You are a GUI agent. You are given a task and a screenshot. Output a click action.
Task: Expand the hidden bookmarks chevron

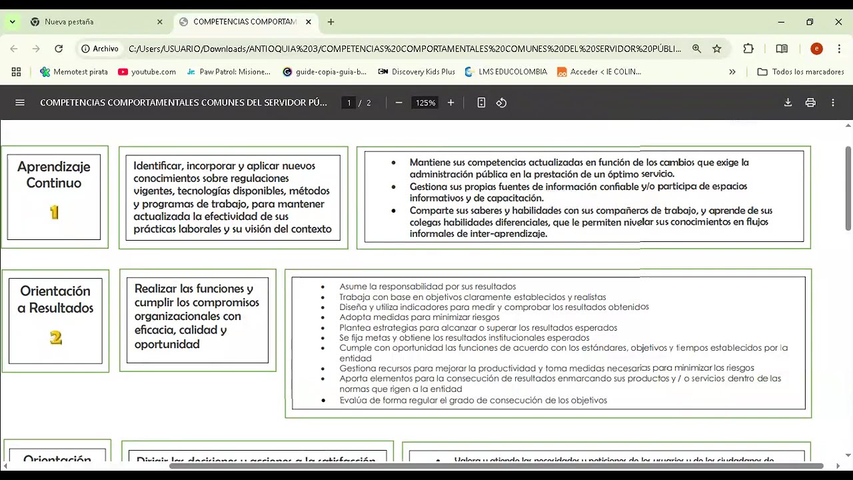click(x=732, y=71)
